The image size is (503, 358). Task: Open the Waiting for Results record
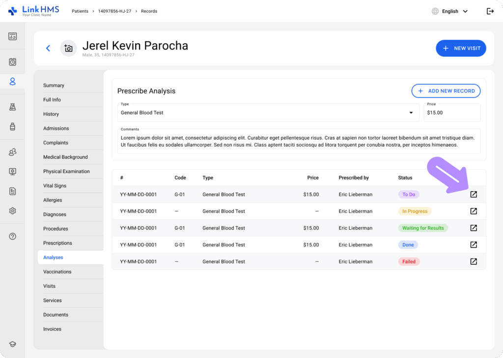(474, 228)
